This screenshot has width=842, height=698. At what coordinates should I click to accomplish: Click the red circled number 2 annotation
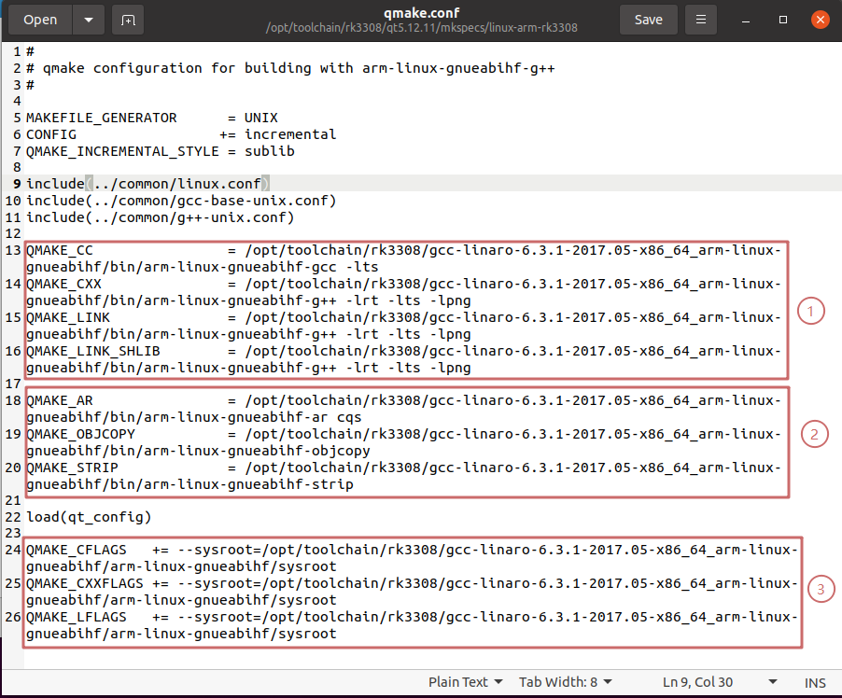812,434
